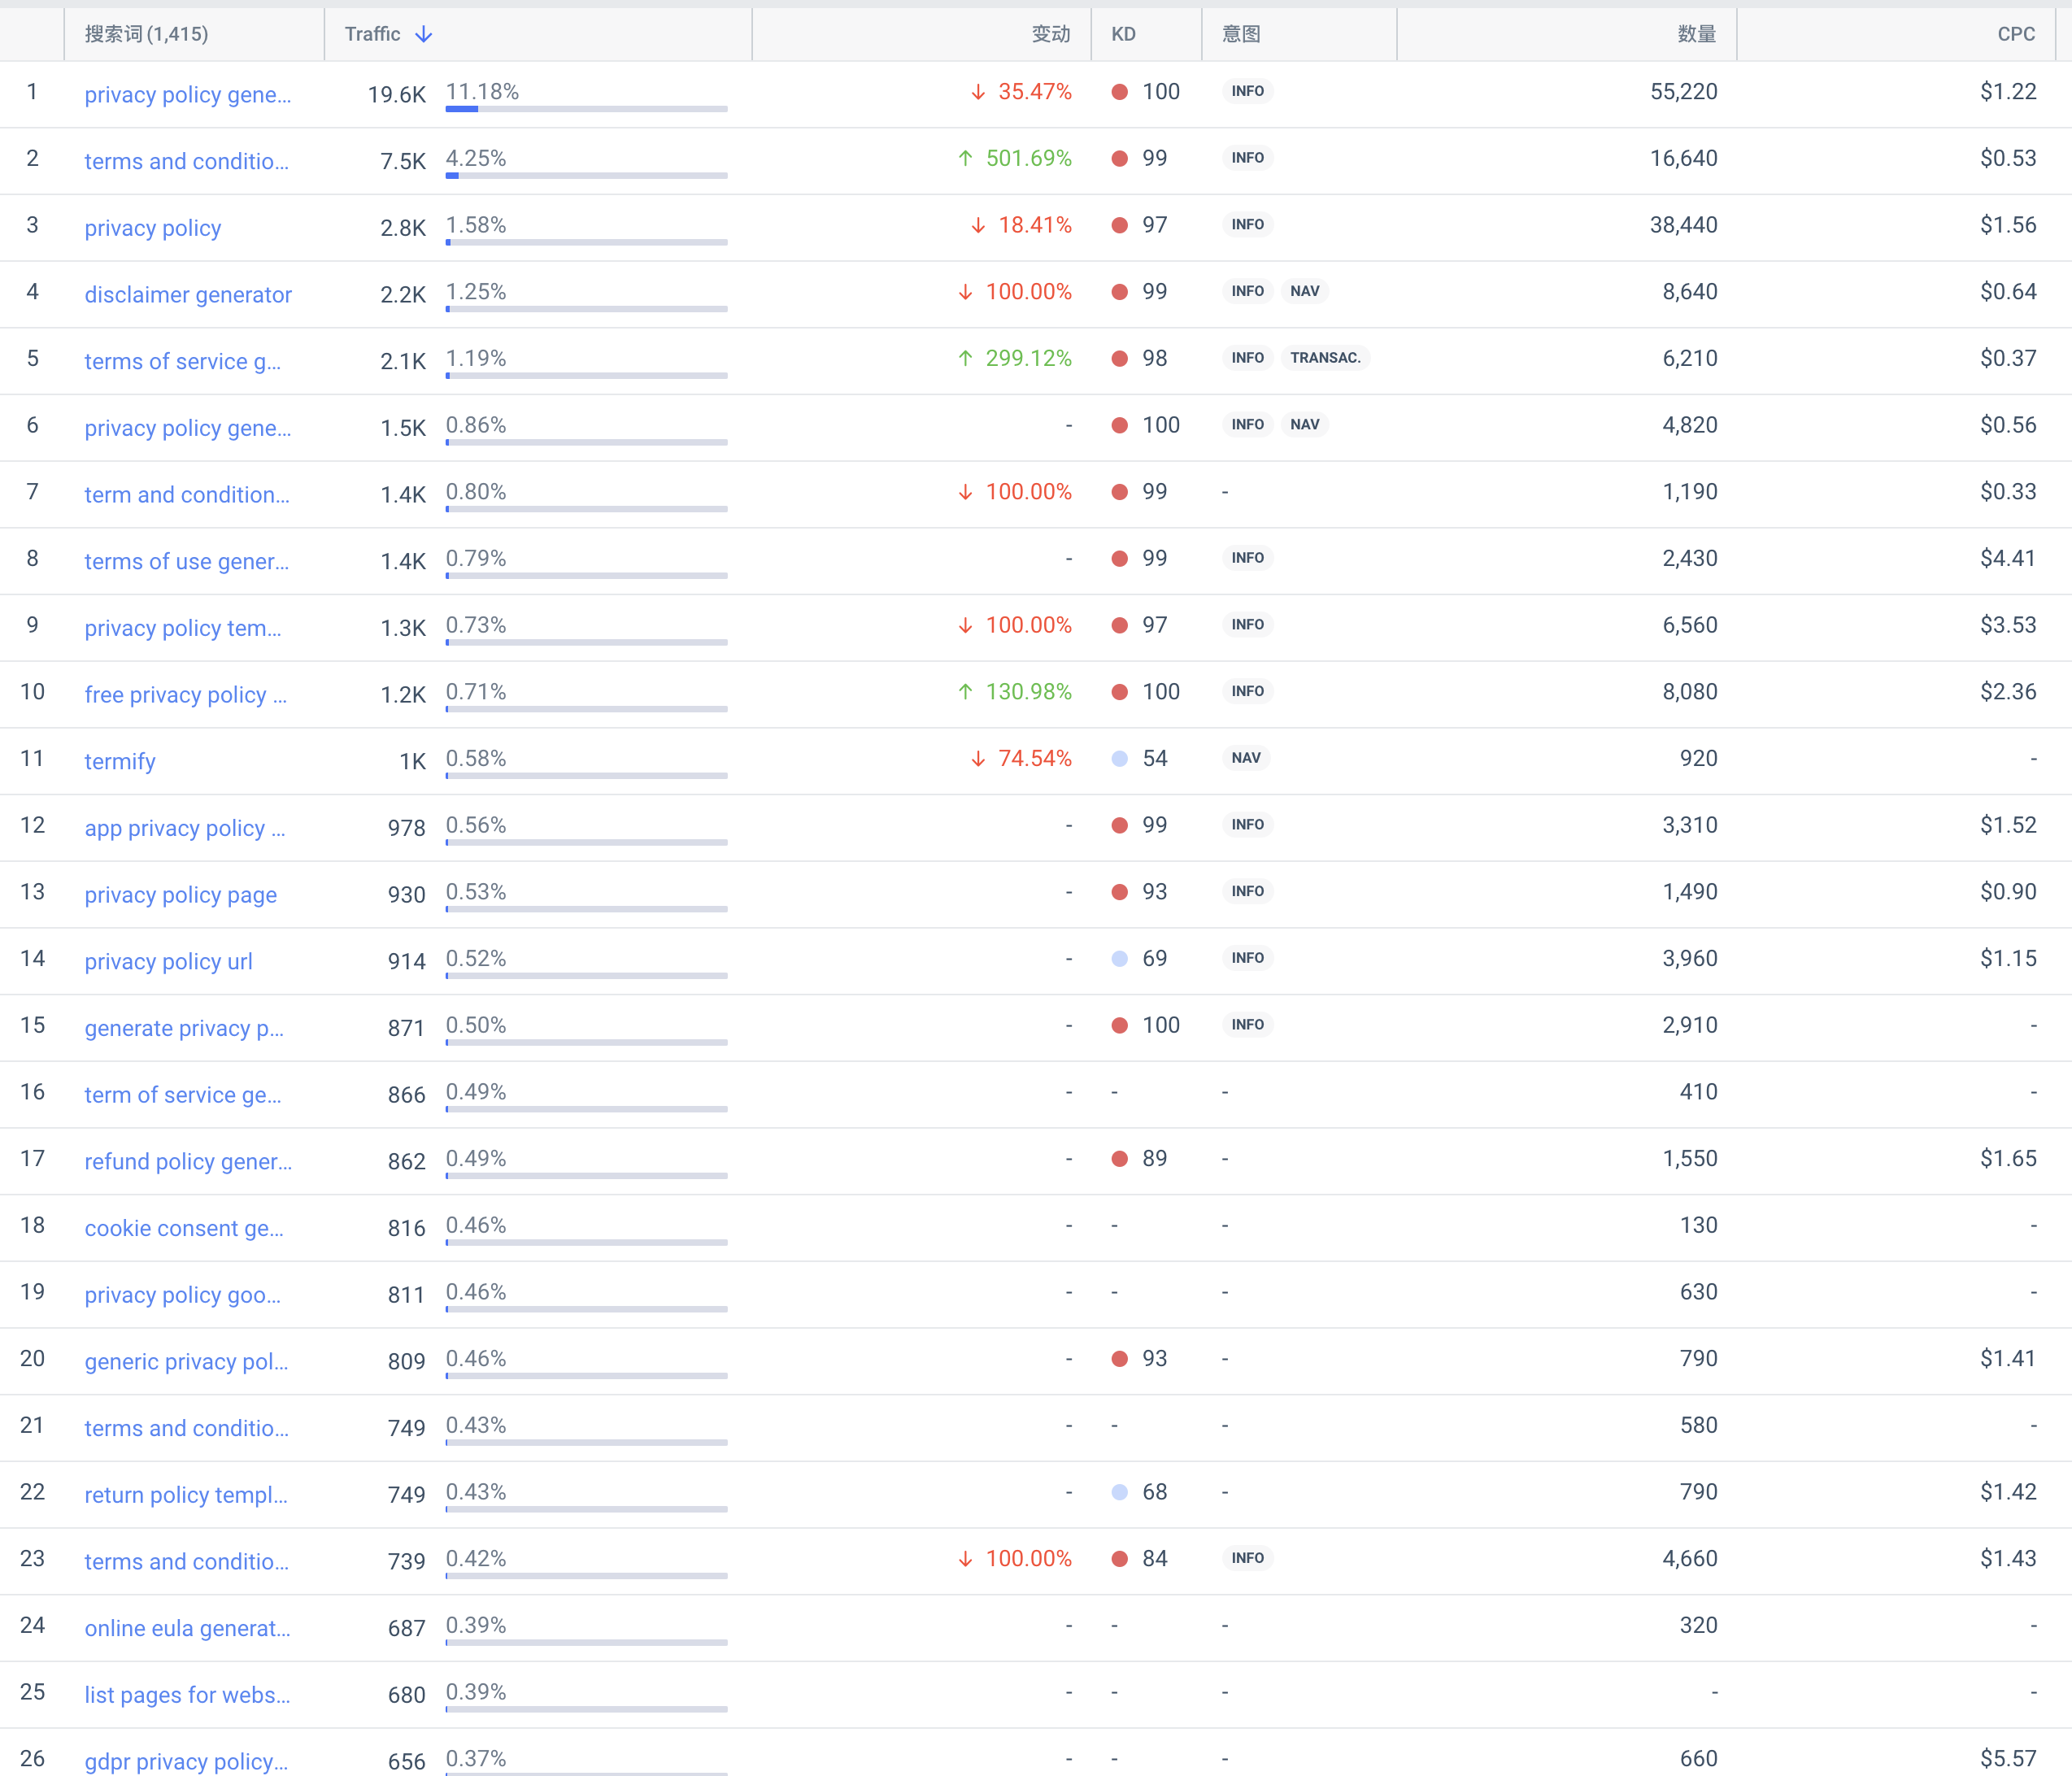This screenshot has width=2072, height=1776.
Task: Click the red KD dot beside 97 in row 3
Action: click(x=1120, y=225)
